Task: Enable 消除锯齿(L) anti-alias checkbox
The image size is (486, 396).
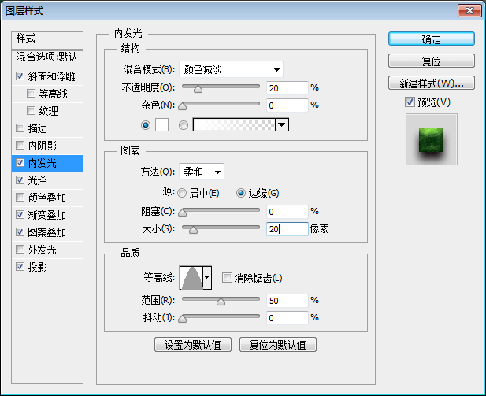Action: coord(227,277)
